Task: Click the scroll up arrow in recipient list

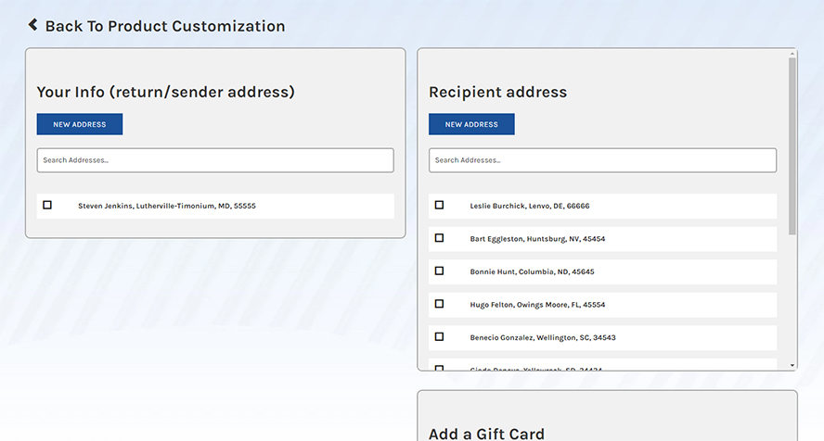Action: (792, 55)
